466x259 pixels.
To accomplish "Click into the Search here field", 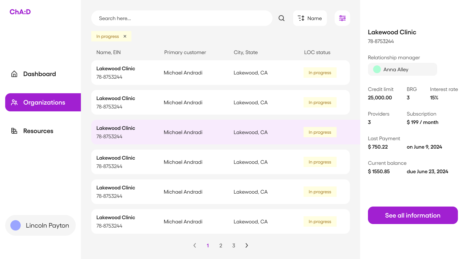I will click(181, 18).
